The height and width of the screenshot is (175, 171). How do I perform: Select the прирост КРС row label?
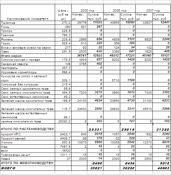27,134
